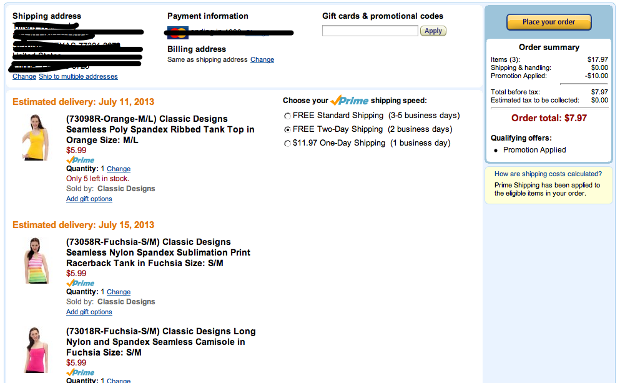
Task: Open the fuchsia camisole product thumbnail
Action: pos(36,350)
